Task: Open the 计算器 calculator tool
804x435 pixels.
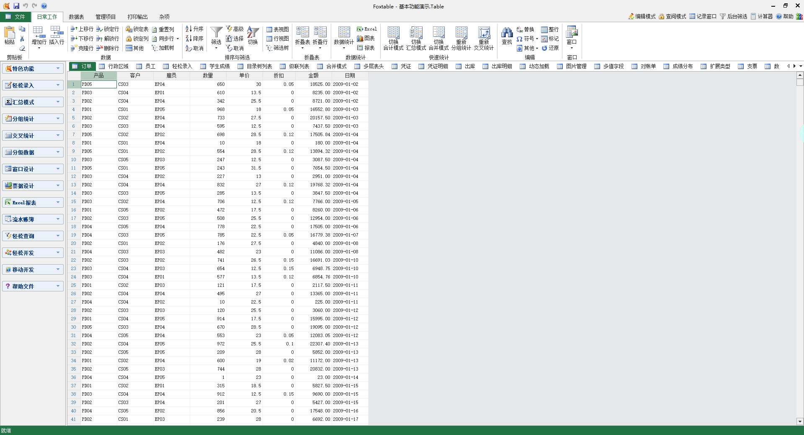Action: (x=761, y=16)
